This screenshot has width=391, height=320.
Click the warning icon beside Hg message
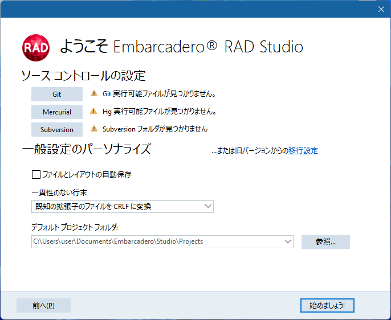pos(93,111)
